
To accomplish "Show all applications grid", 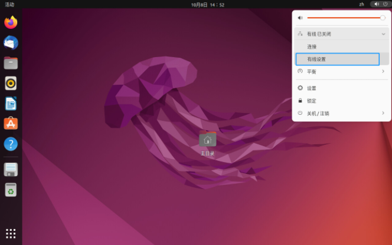I will [11, 234].
